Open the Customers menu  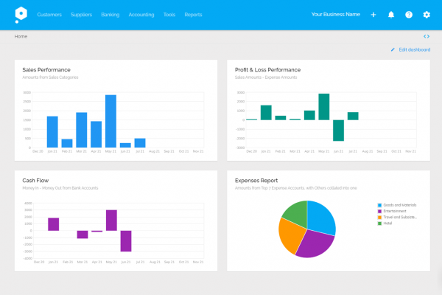tap(49, 14)
